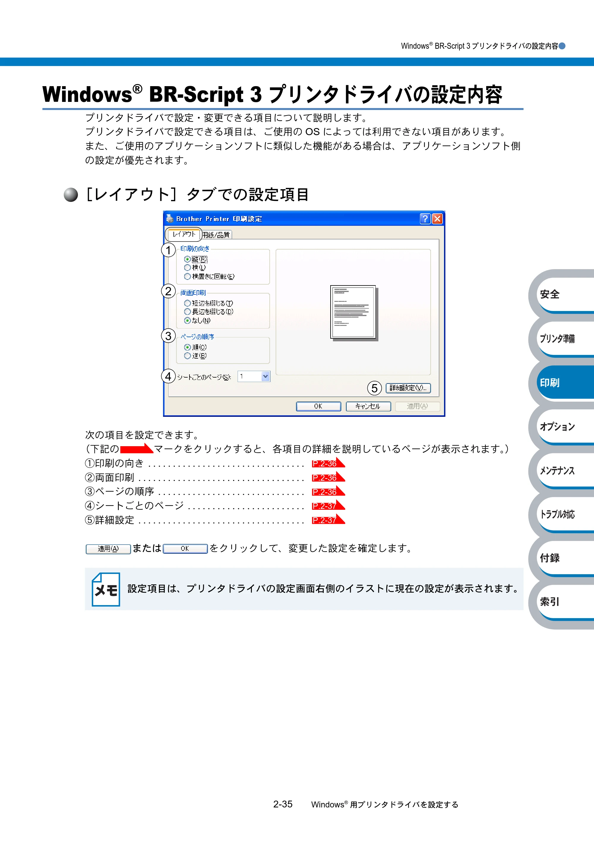Screen dimensions: 594x841
Task: Close the Brother Printer 印刷設定 dialog
Action: coord(437,219)
